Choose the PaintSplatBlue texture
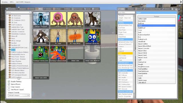The width and height of the screenshot is (183, 103). click(156, 69)
